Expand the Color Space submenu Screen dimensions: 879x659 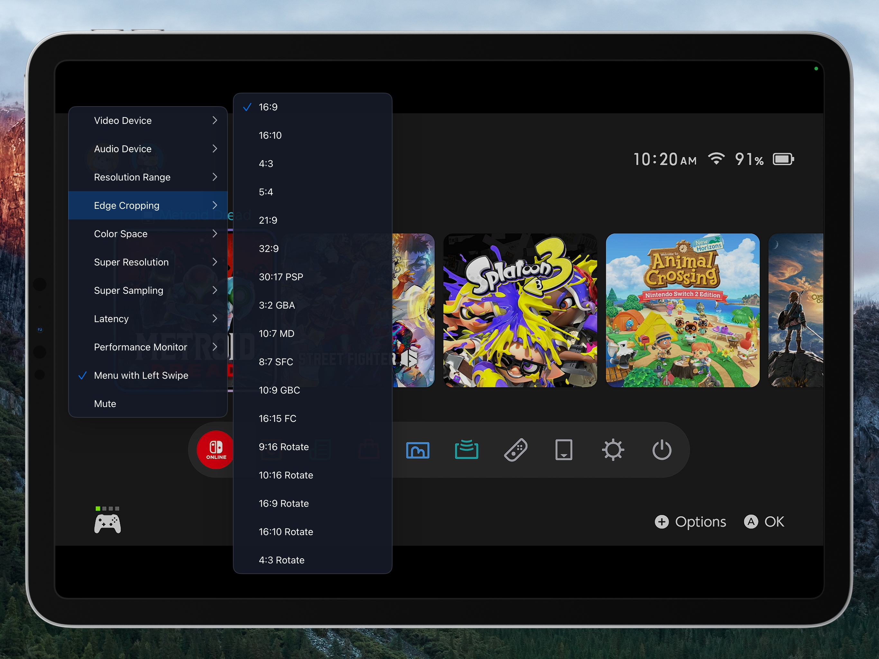148,234
